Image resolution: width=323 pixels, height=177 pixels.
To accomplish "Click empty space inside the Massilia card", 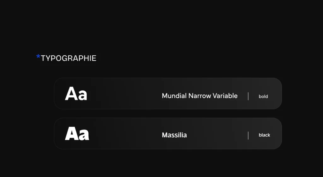I will pos(124,134).
